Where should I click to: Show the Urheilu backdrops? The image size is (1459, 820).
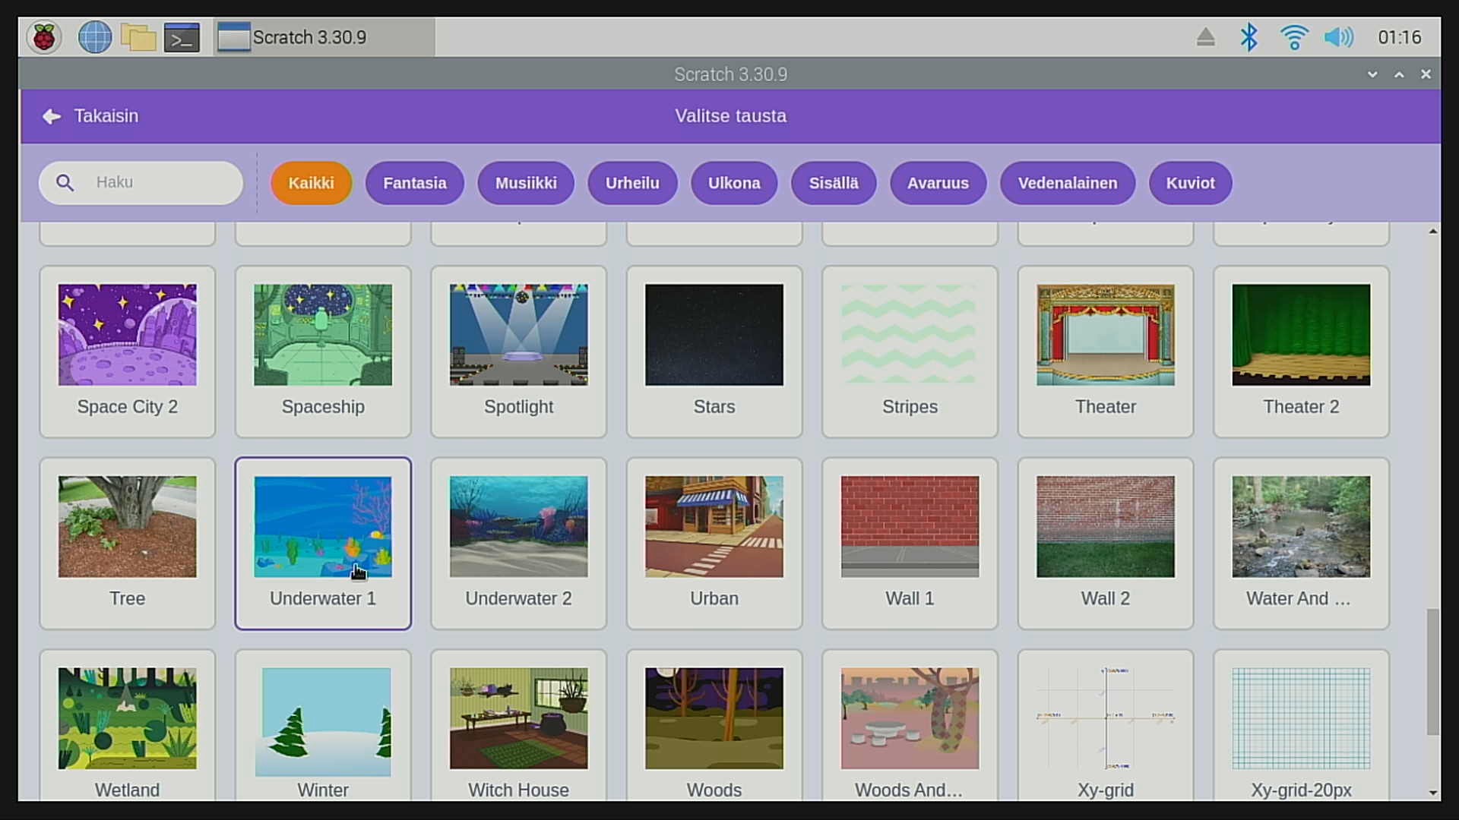(x=632, y=183)
